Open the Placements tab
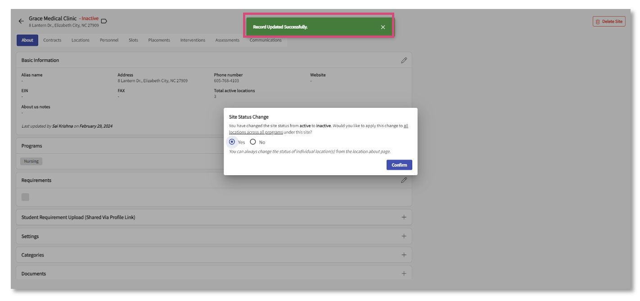The width and height of the screenshot is (640, 301). point(159,40)
